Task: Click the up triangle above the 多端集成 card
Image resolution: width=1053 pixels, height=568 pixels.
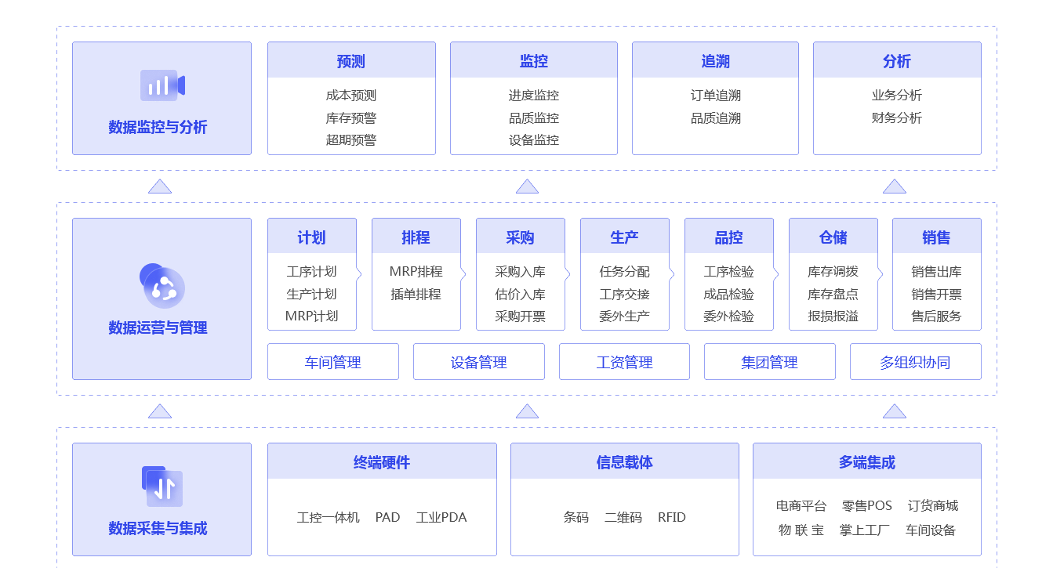Action: [x=894, y=411]
